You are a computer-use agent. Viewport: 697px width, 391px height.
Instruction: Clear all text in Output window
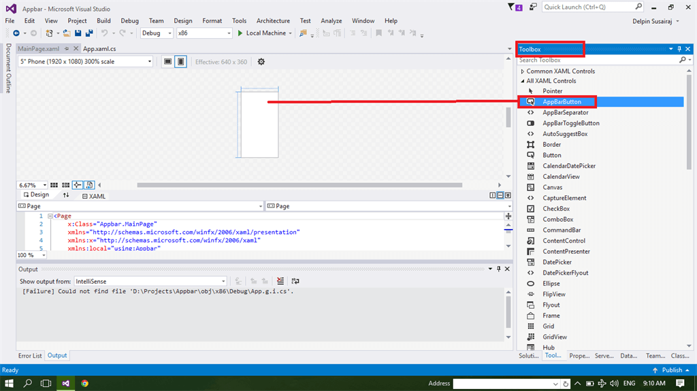pos(280,281)
